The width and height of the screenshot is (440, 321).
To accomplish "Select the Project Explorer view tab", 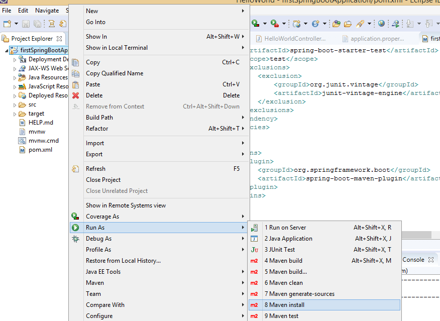I will click(x=32, y=39).
